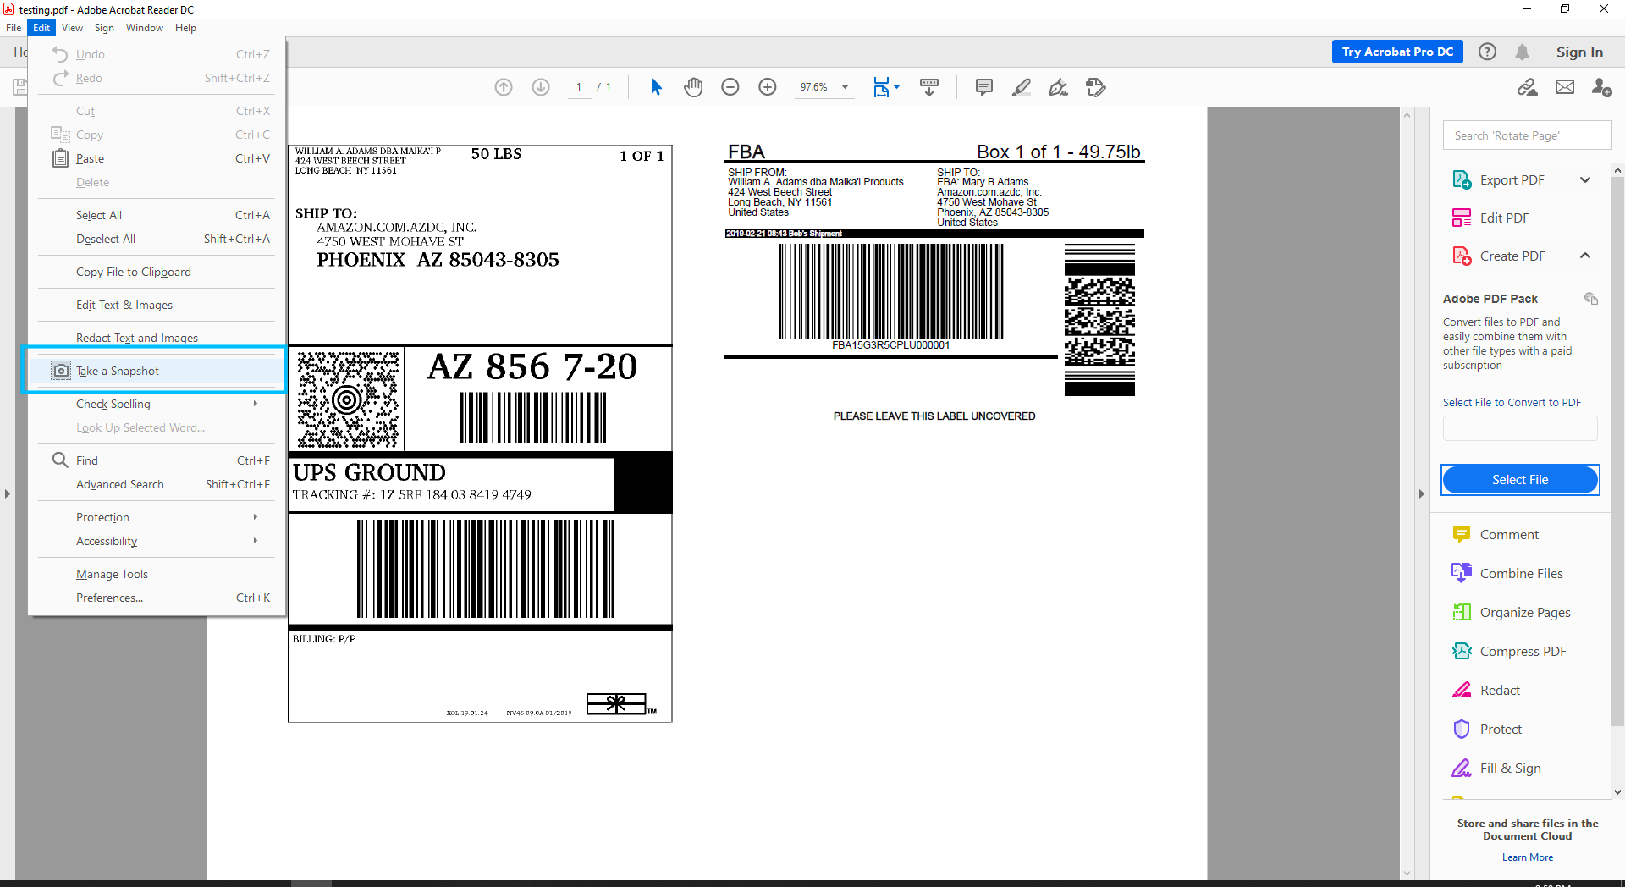The height and width of the screenshot is (887, 1625).
Task: Open Organize Pages tool
Action: point(1525,613)
